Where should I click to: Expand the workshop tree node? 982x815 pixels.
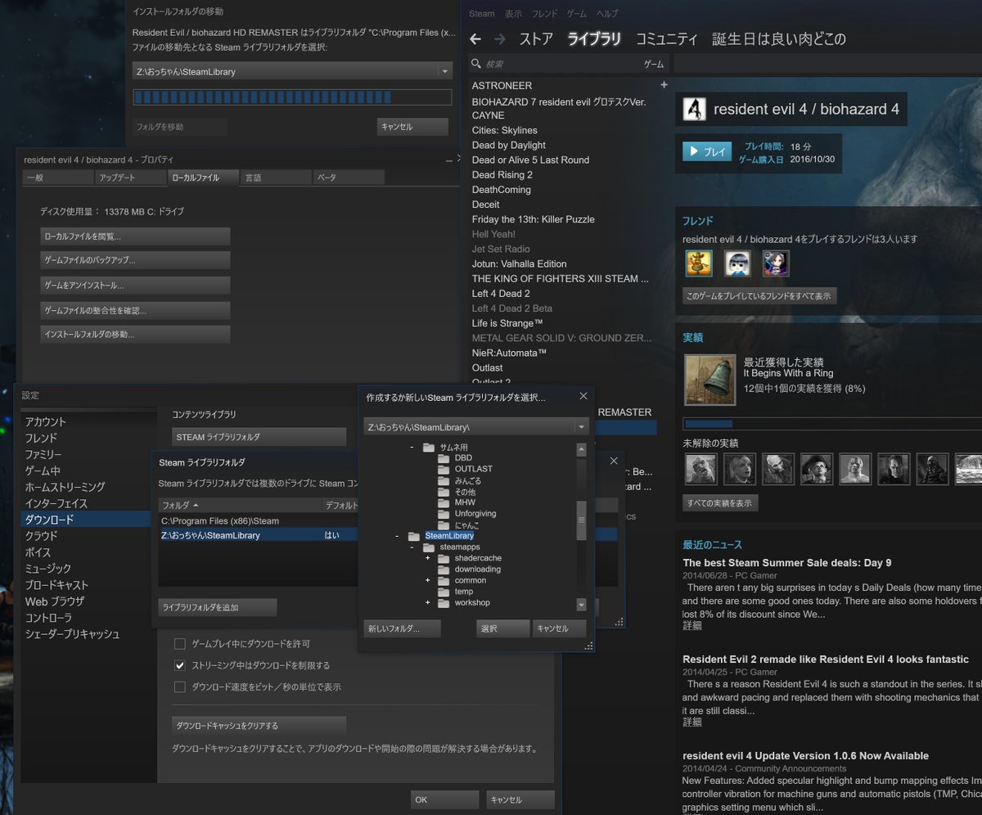click(x=427, y=602)
